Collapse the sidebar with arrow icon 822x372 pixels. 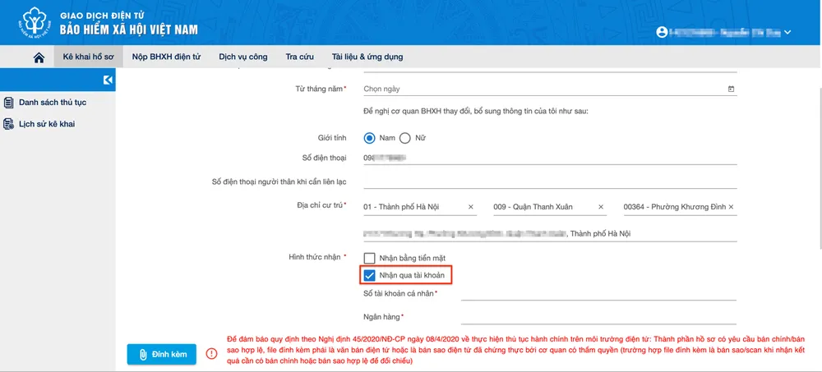click(x=108, y=80)
